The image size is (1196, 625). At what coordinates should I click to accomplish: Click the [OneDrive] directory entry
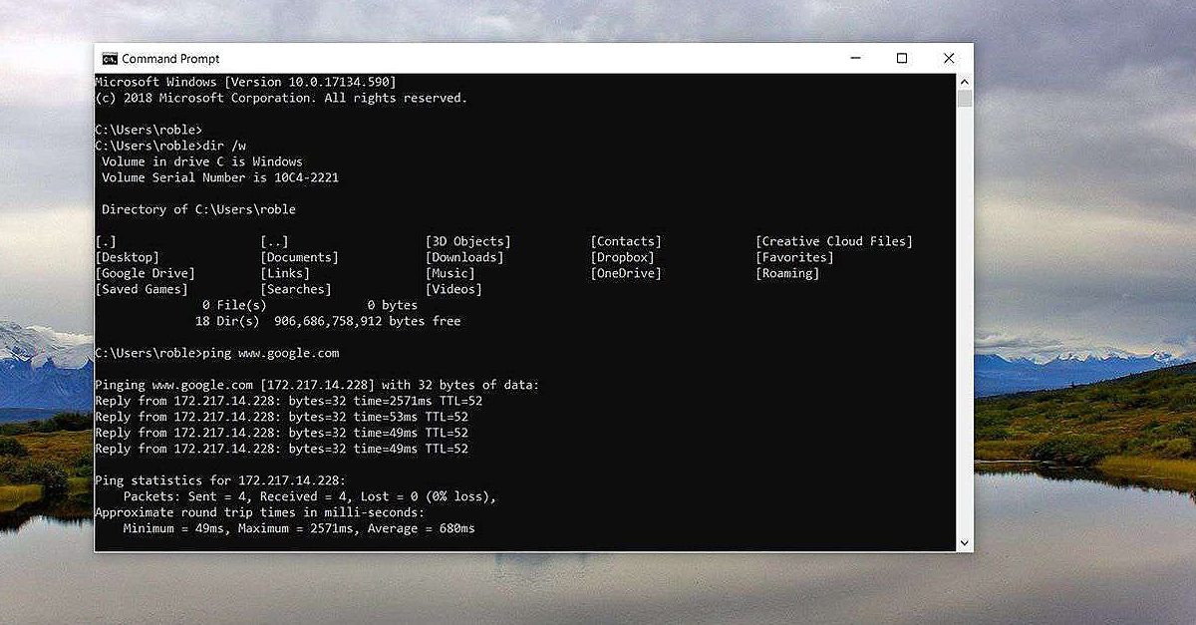click(x=626, y=273)
